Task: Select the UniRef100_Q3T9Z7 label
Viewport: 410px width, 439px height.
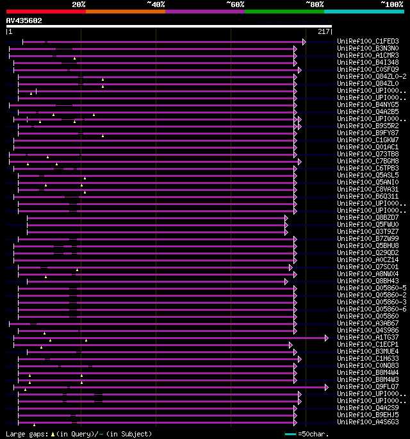Action: [x=368, y=231]
